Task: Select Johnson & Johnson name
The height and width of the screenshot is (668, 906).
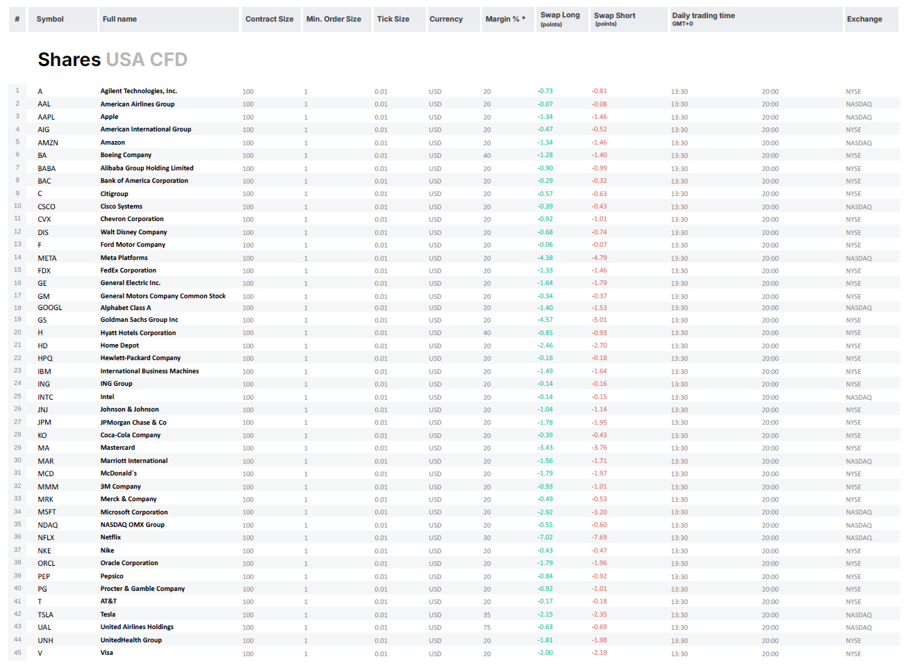Action: pyautogui.click(x=129, y=409)
